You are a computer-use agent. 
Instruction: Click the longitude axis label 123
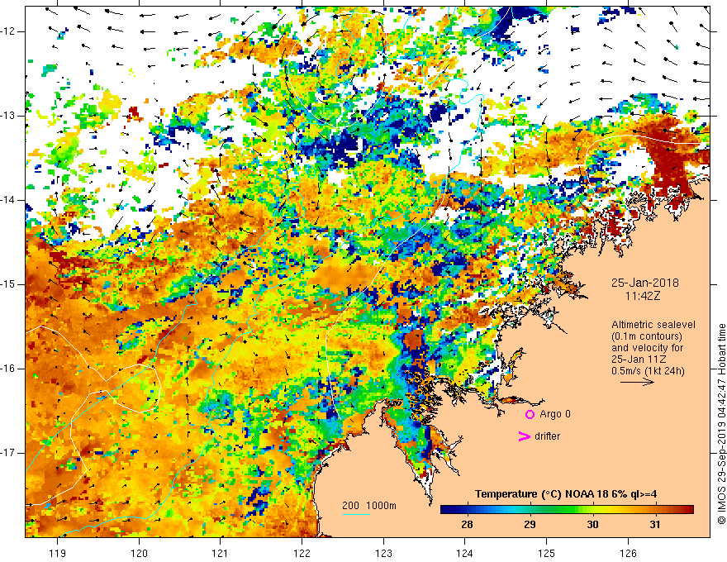(383, 553)
